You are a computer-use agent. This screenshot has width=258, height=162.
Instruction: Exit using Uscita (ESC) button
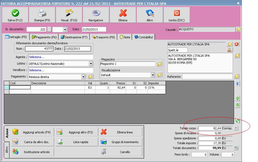(x=177, y=15)
